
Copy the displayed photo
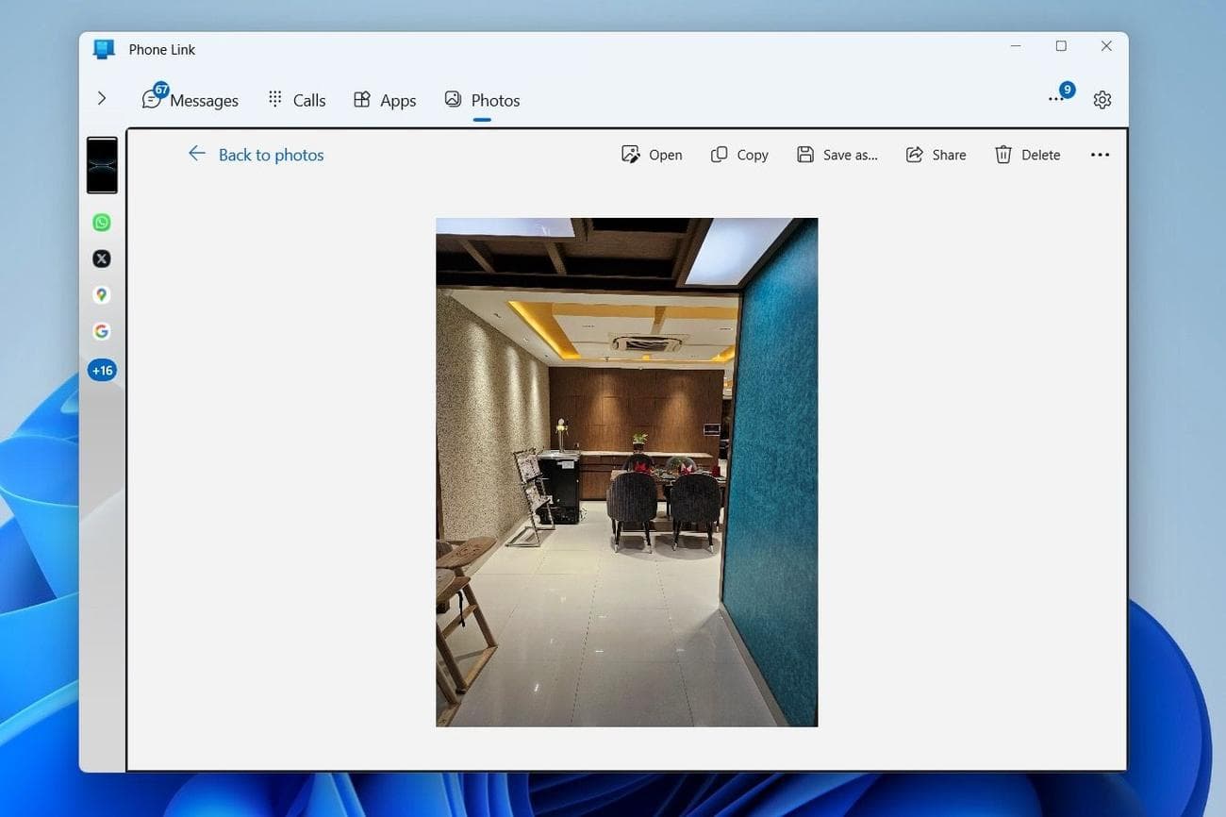click(739, 155)
